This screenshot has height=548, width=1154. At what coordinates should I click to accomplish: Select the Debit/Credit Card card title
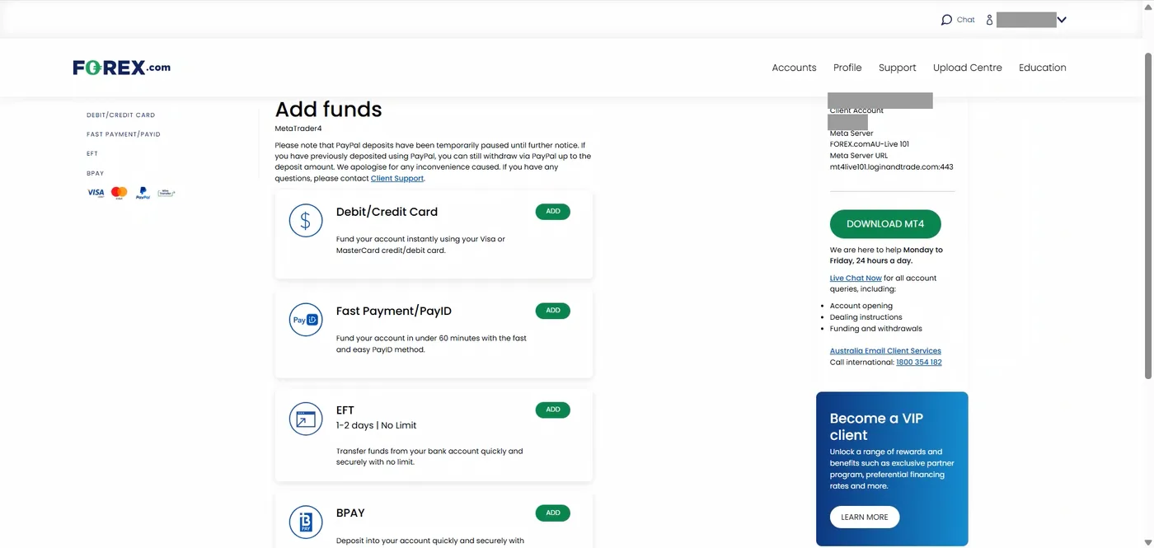click(x=387, y=212)
